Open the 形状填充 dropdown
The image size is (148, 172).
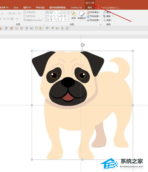pyautogui.click(x=94, y=12)
